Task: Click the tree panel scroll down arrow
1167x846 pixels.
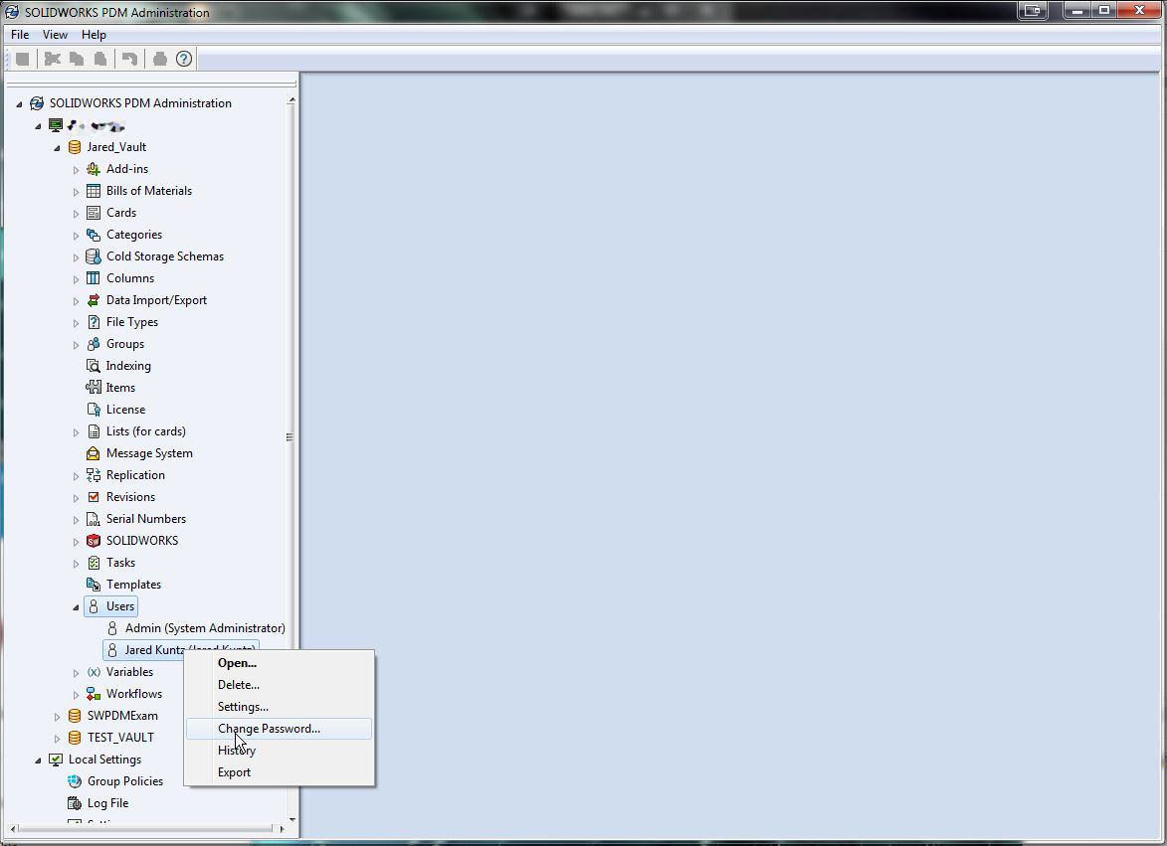Action: [x=292, y=819]
